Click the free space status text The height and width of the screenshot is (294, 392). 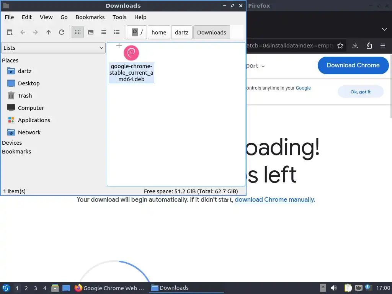click(x=191, y=191)
